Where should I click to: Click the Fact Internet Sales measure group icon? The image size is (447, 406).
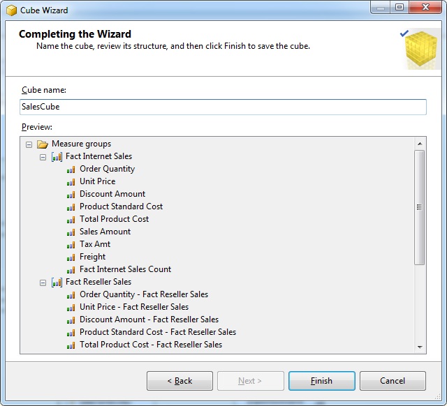pos(57,156)
